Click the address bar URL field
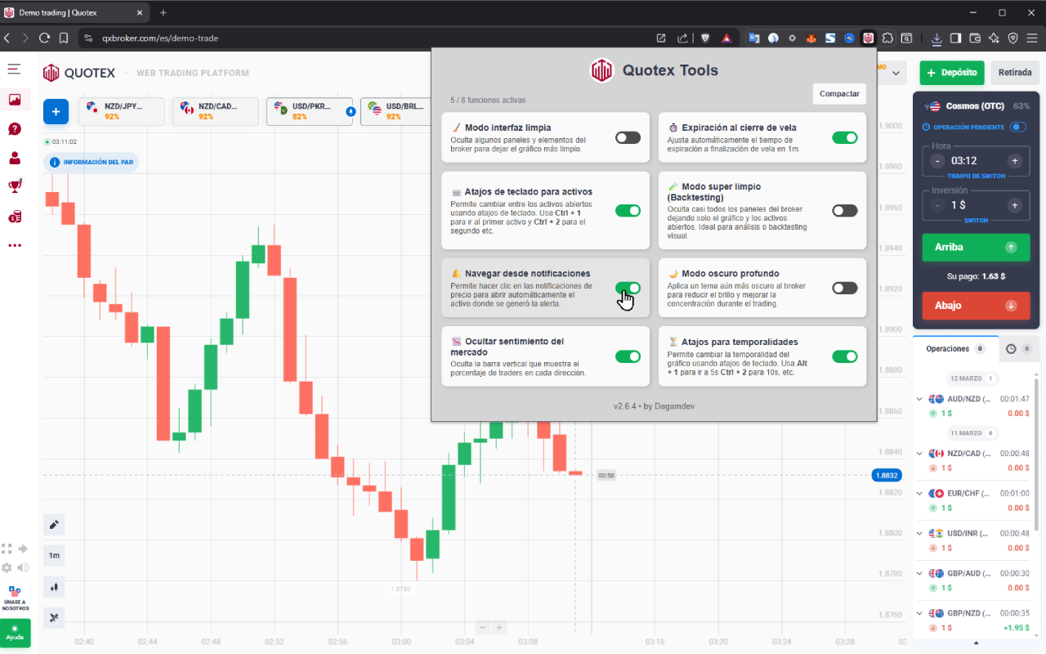 pos(368,38)
